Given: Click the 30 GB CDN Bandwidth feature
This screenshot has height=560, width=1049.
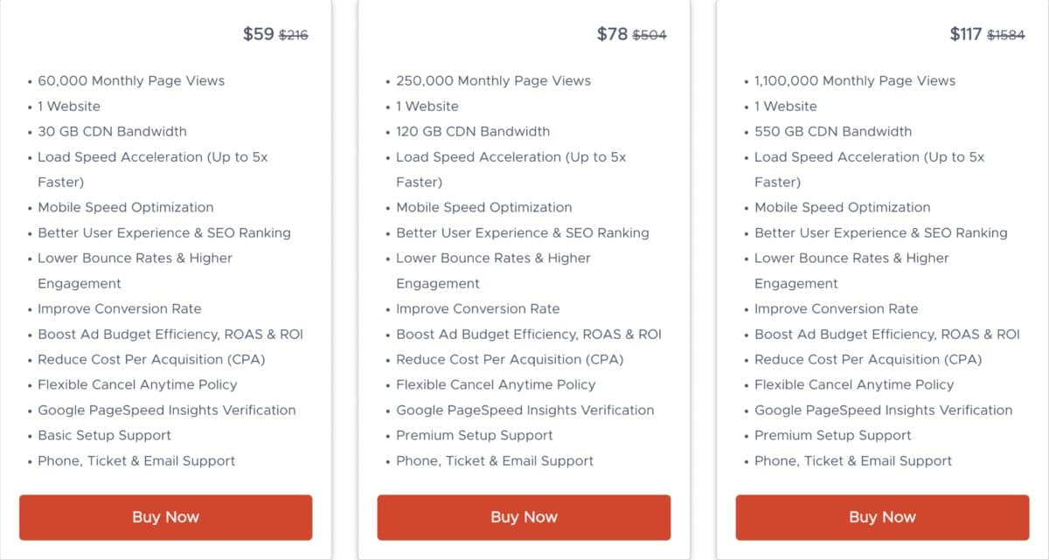Looking at the screenshot, I should pyautogui.click(x=112, y=131).
